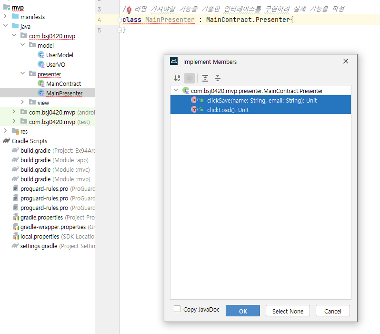Click the UserModel Kotlin class icon
The image size is (380, 334).
(x=41, y=55)
